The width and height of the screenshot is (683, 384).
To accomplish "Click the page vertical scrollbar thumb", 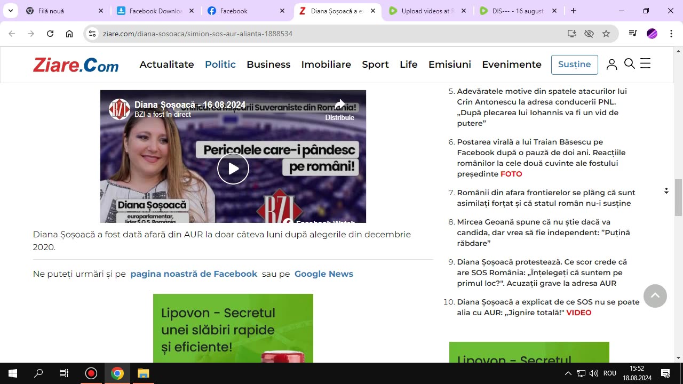I will click(678, 197).
